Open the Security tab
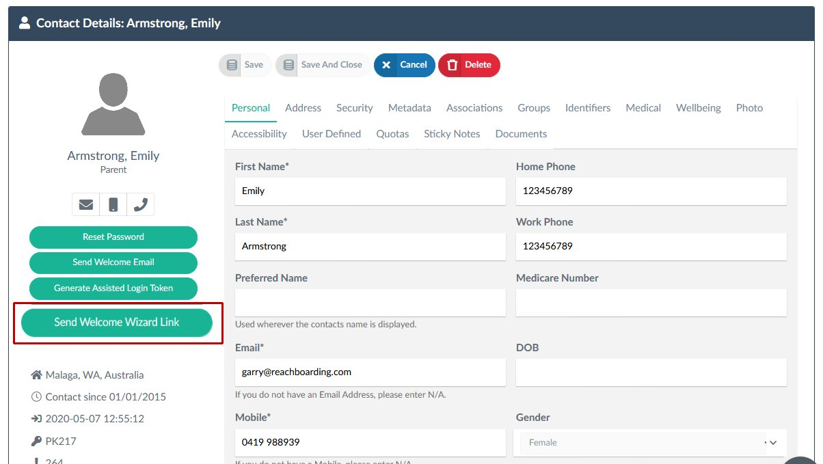This screenshot has width=823, height=464. coord(355,108)
